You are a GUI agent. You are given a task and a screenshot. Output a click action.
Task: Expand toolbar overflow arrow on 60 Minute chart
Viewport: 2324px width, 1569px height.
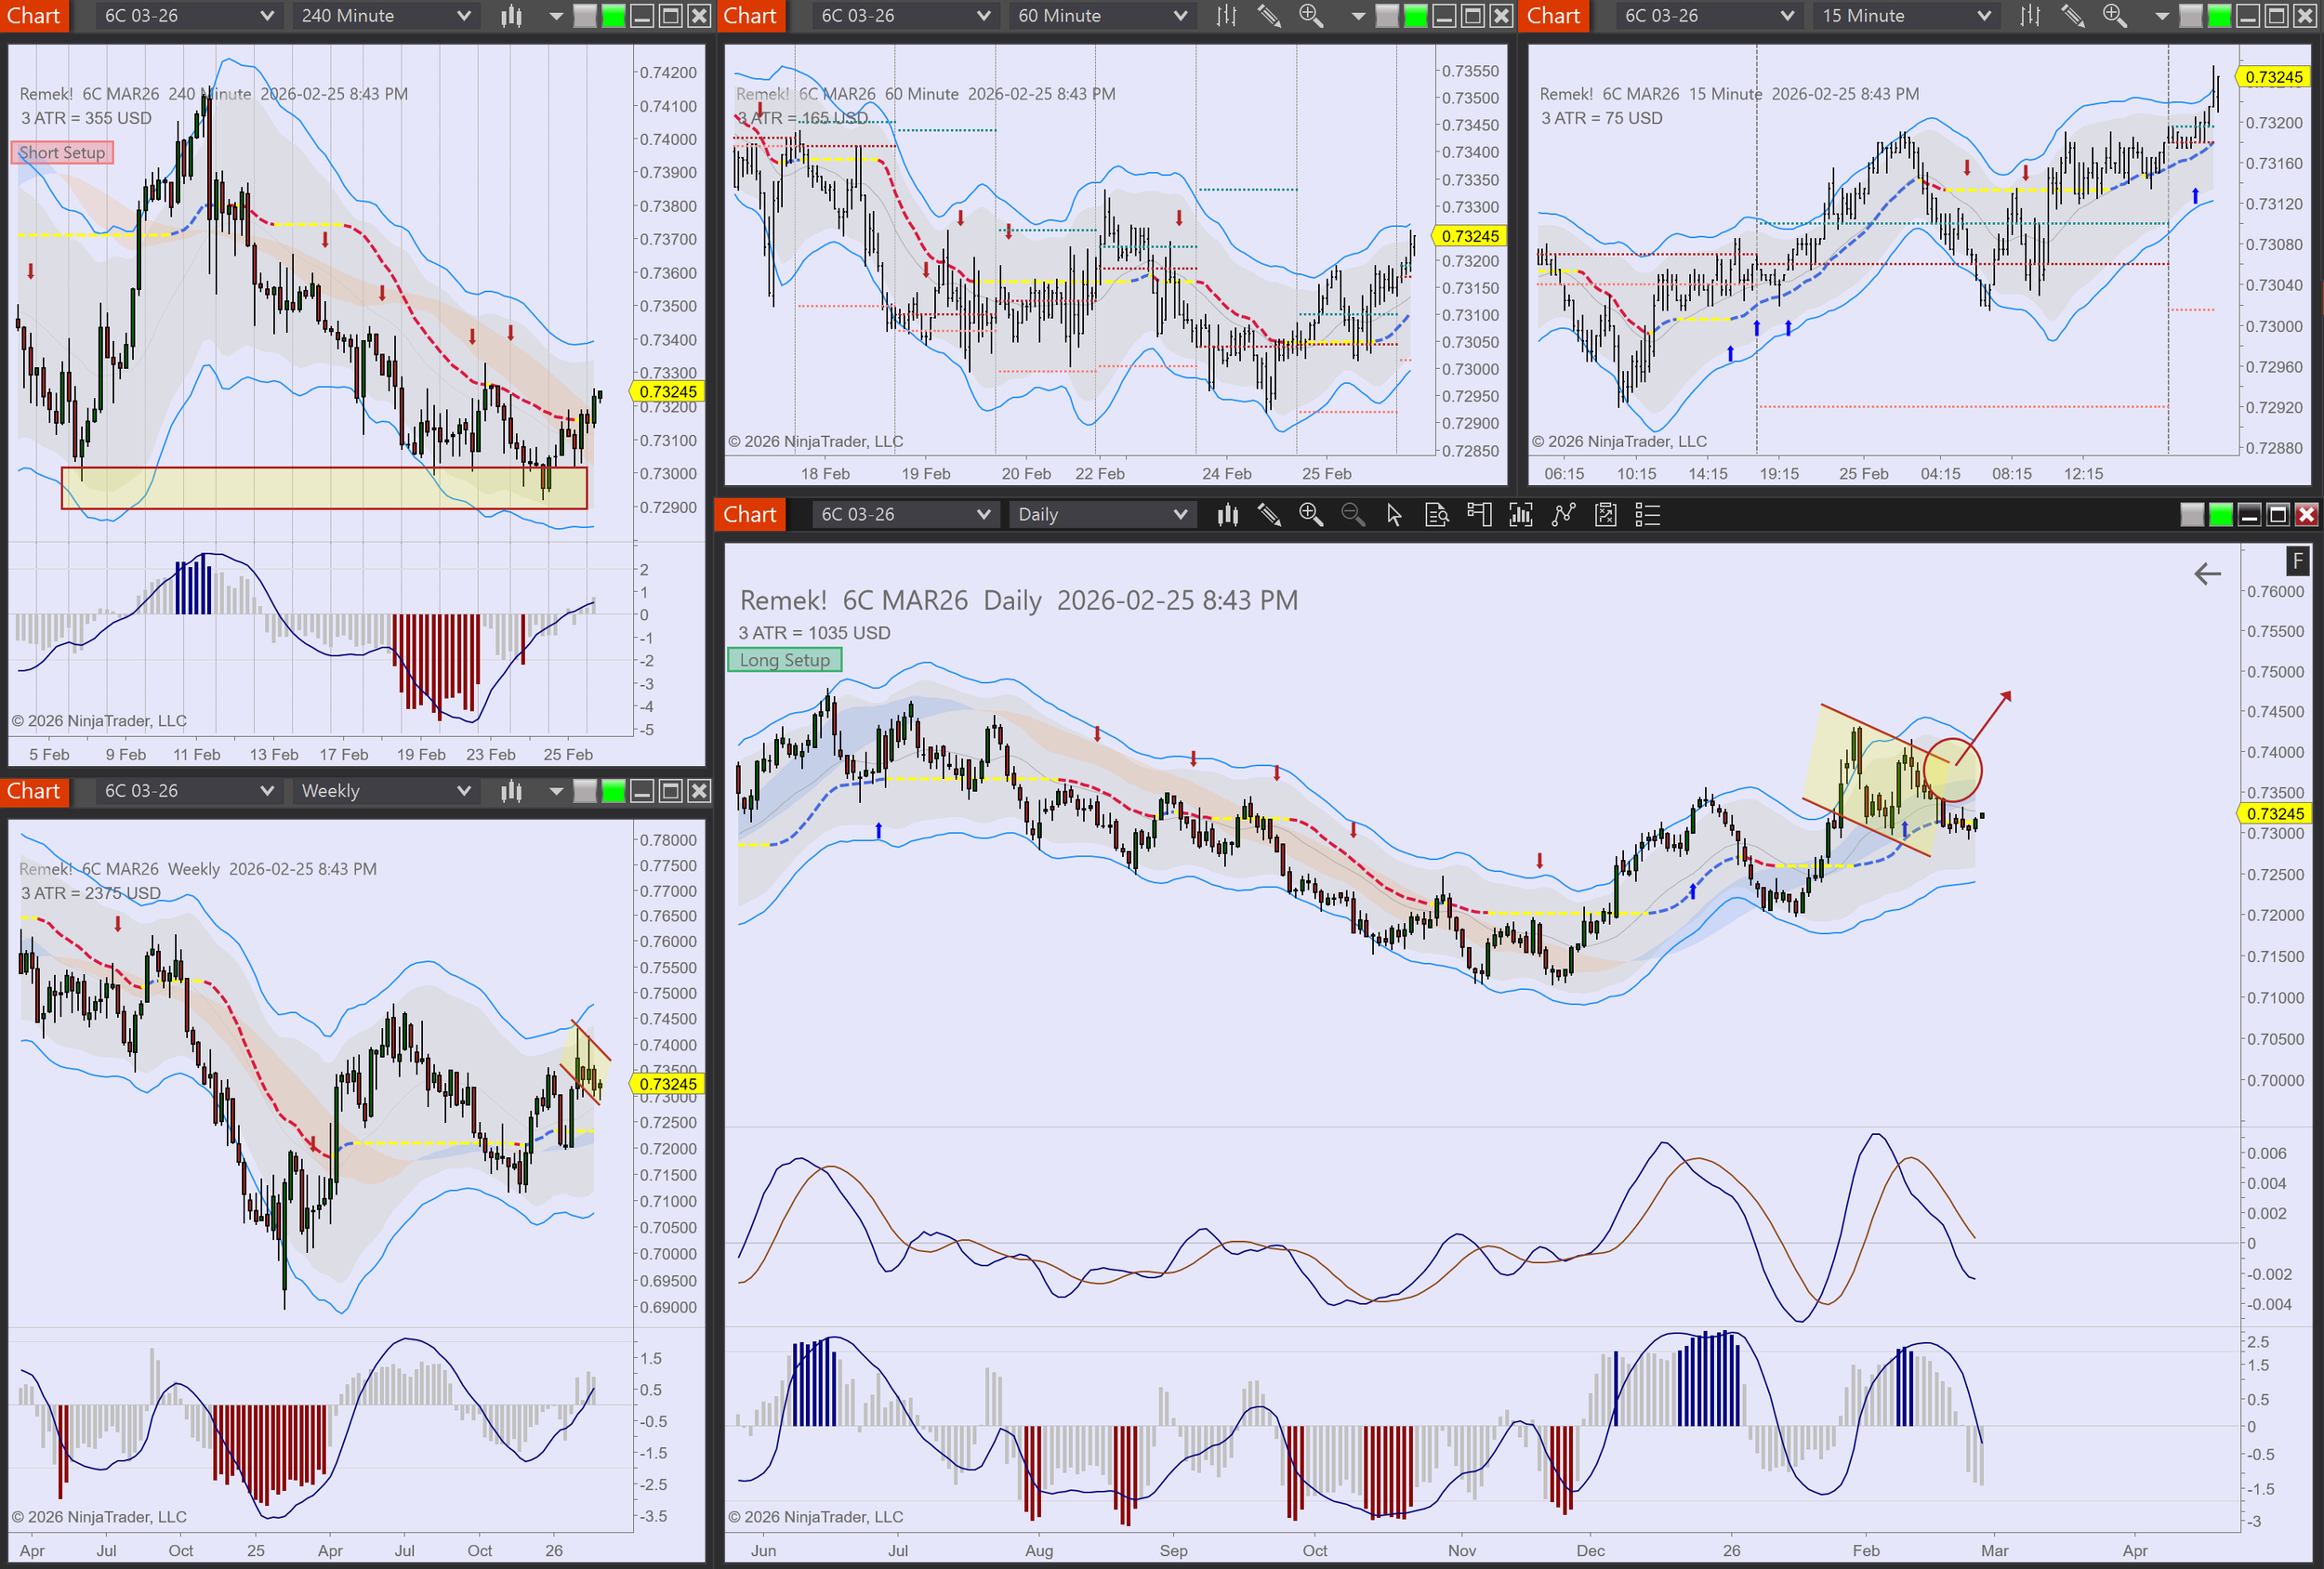pos(1357,16)
